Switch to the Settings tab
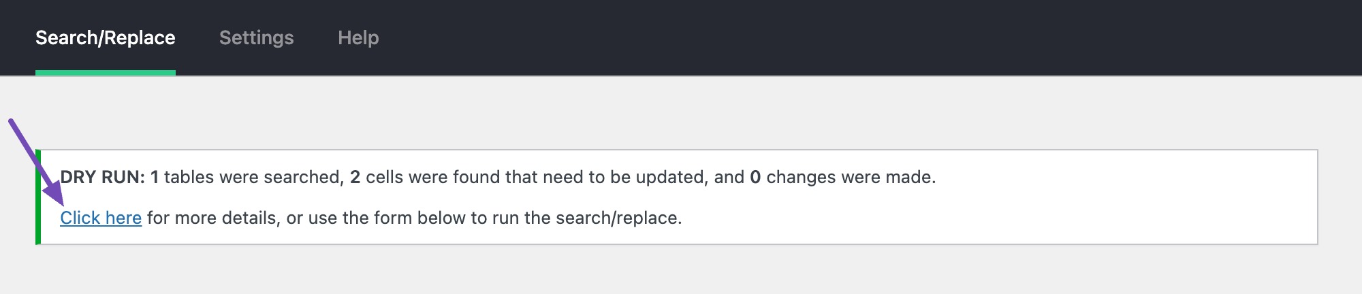The image size is (1362, 294). [256, 38]
